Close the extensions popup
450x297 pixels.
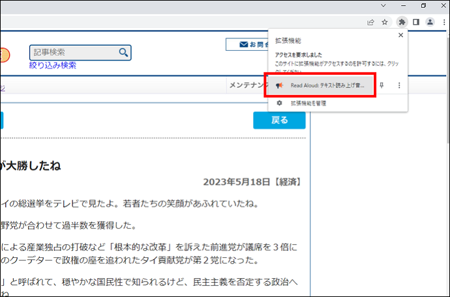tap(400, 35)
